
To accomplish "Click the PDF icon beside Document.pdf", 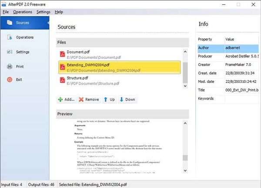I will pyautogui.click(x=63, y=54).
